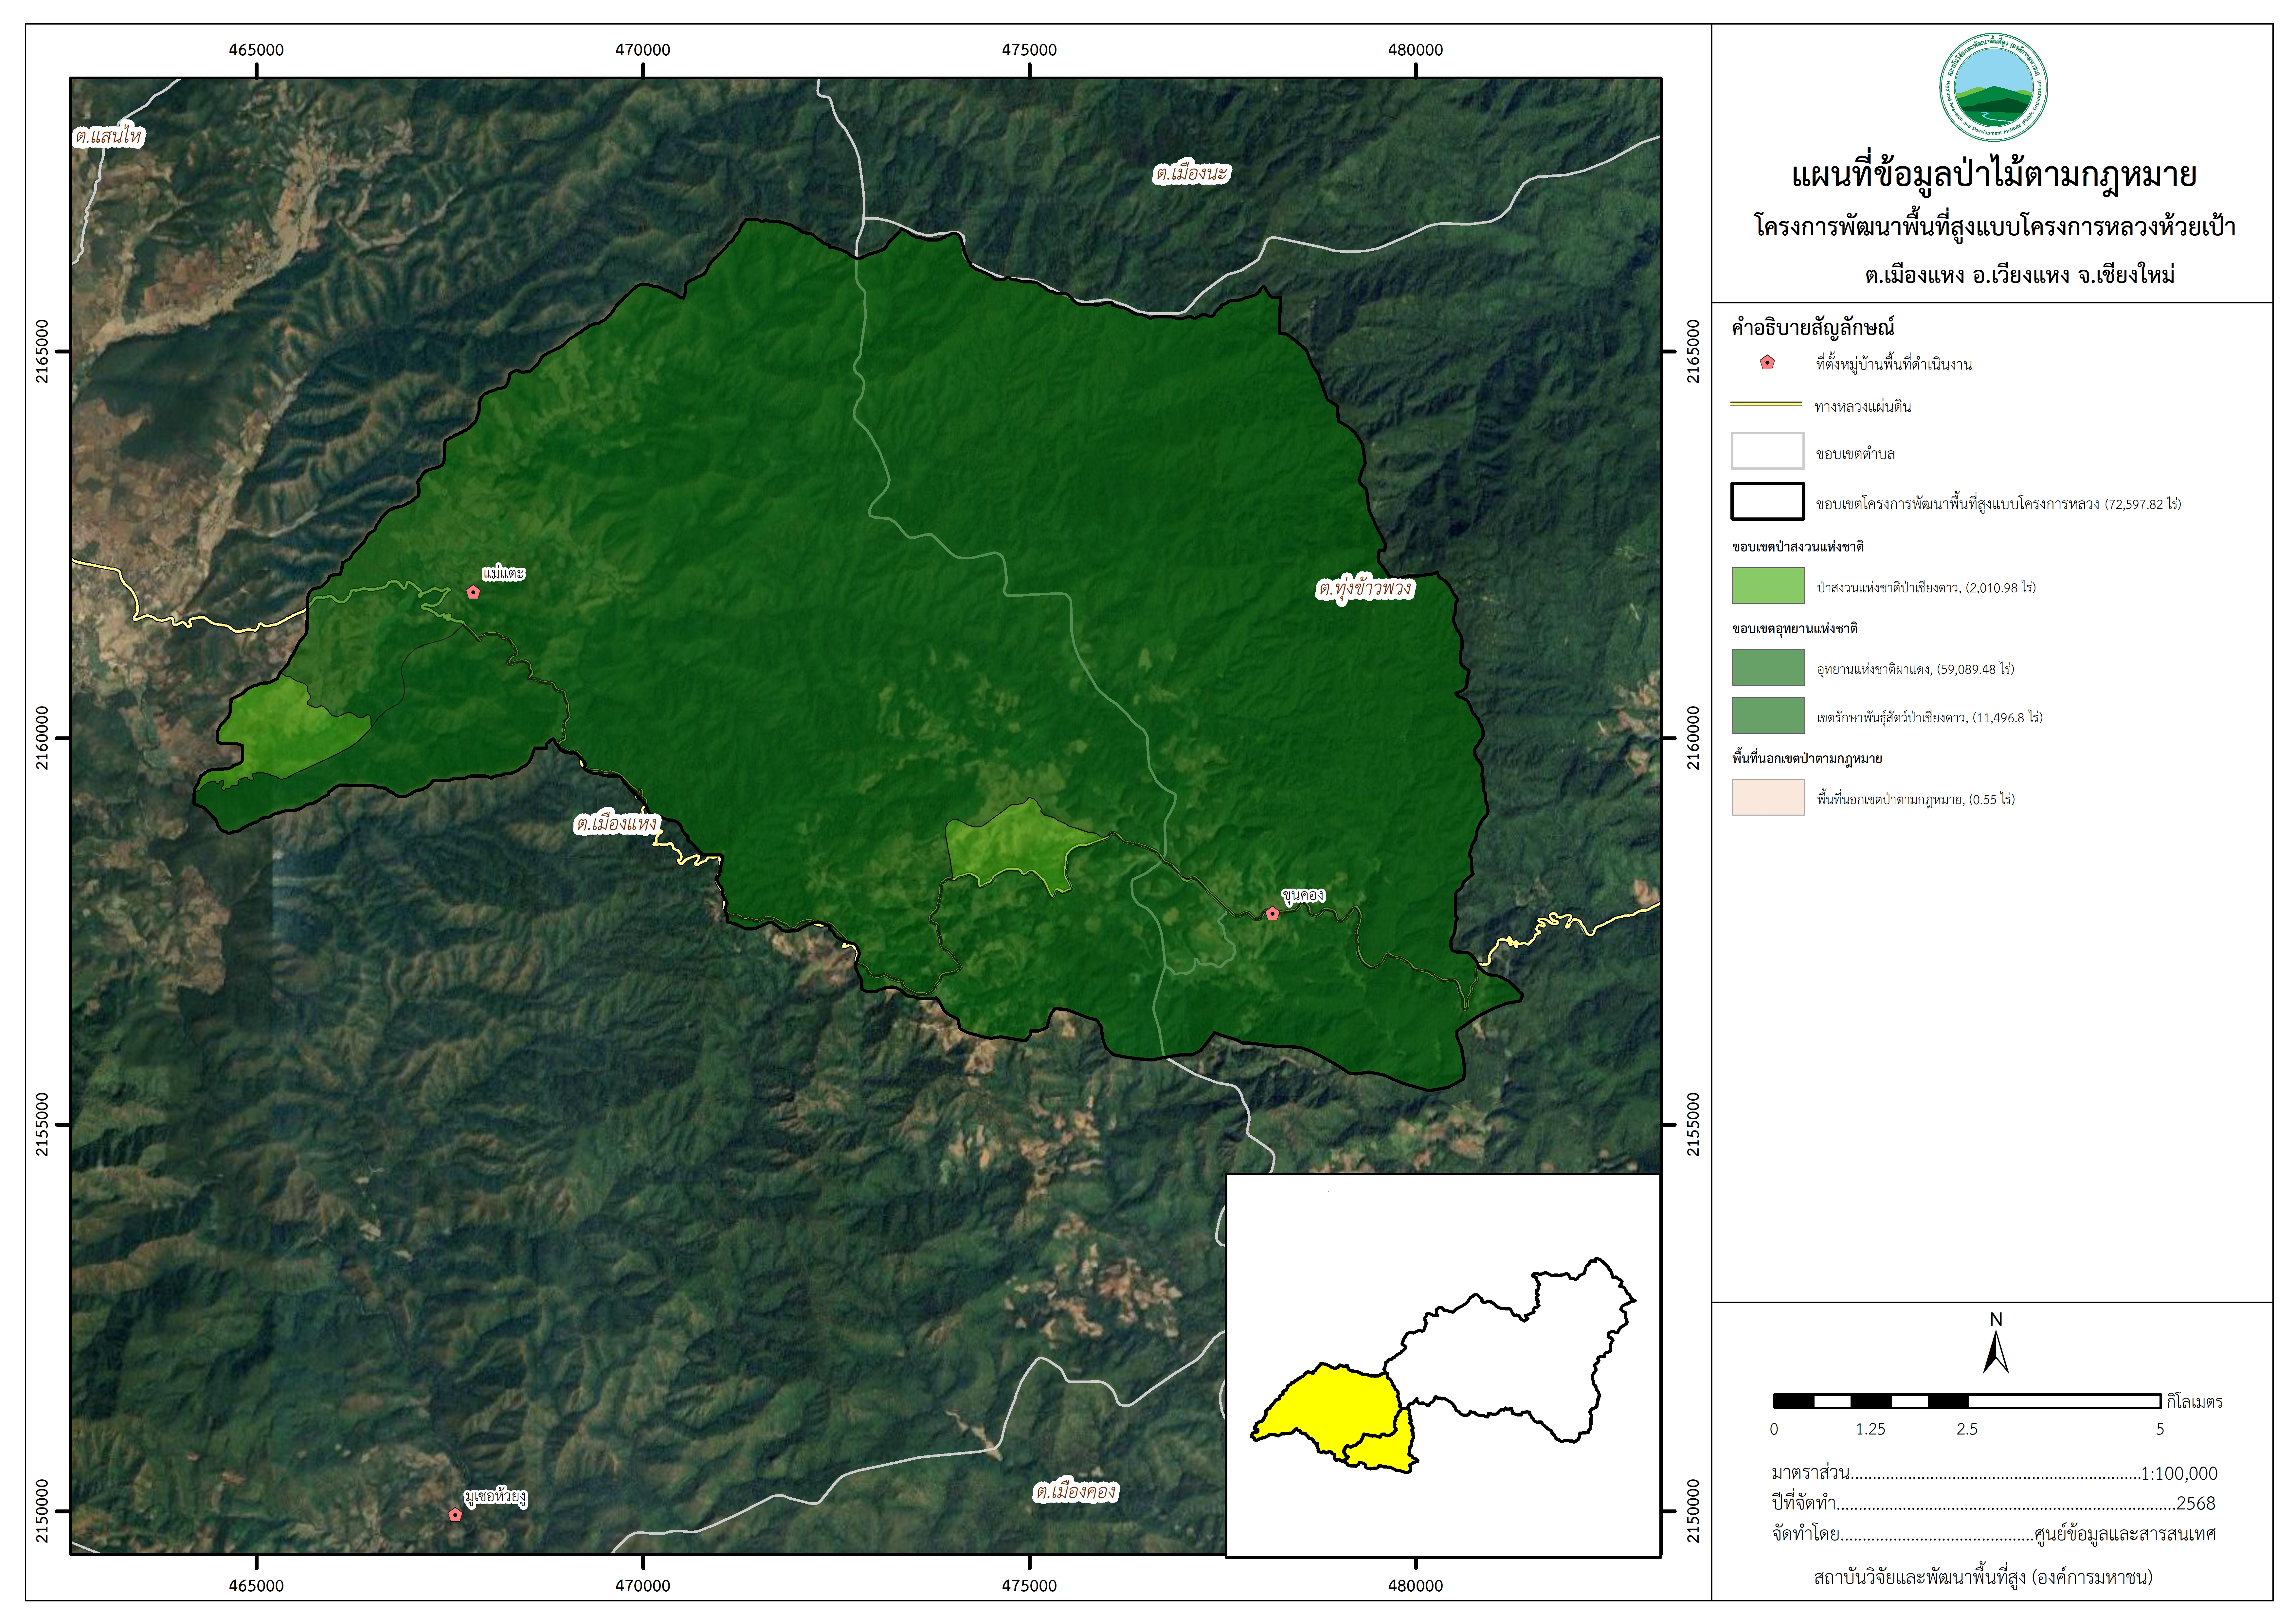This screenshot has height=1624, width=2295.
Task: Click the 2155000 northing label left of the map
Action: tap(42, 1124)
